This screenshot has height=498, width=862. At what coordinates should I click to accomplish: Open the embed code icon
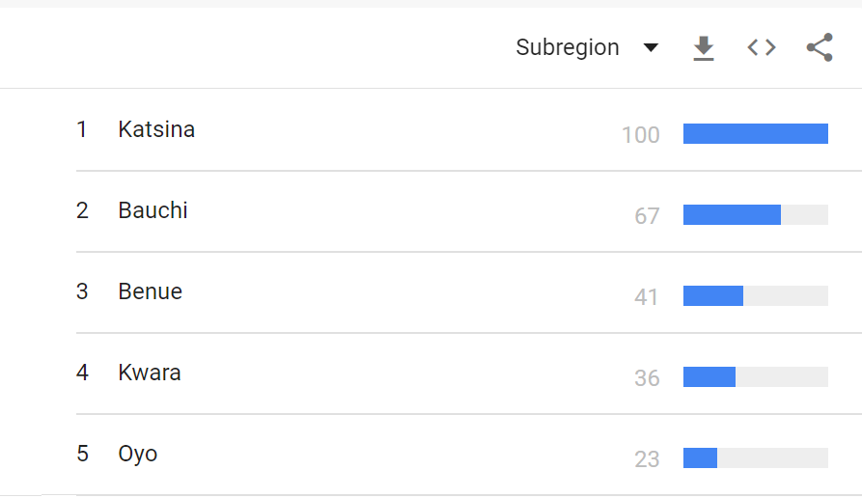pos(762,47)
